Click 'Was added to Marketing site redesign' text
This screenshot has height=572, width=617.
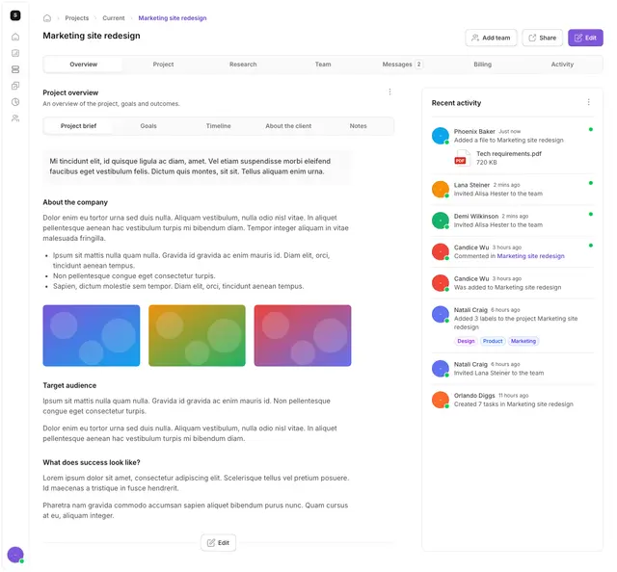pos(508,287)
